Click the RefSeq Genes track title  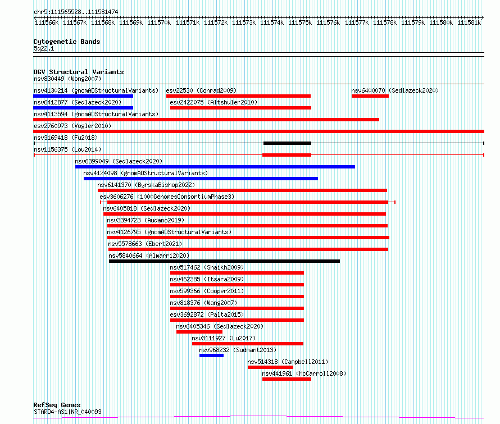(57, 405)
